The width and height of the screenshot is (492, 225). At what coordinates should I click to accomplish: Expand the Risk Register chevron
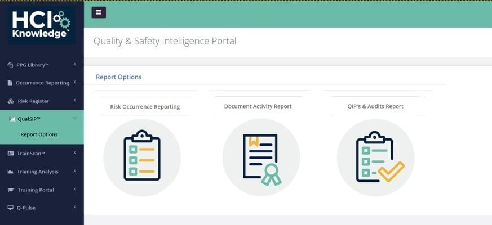[x=75, y=100]
